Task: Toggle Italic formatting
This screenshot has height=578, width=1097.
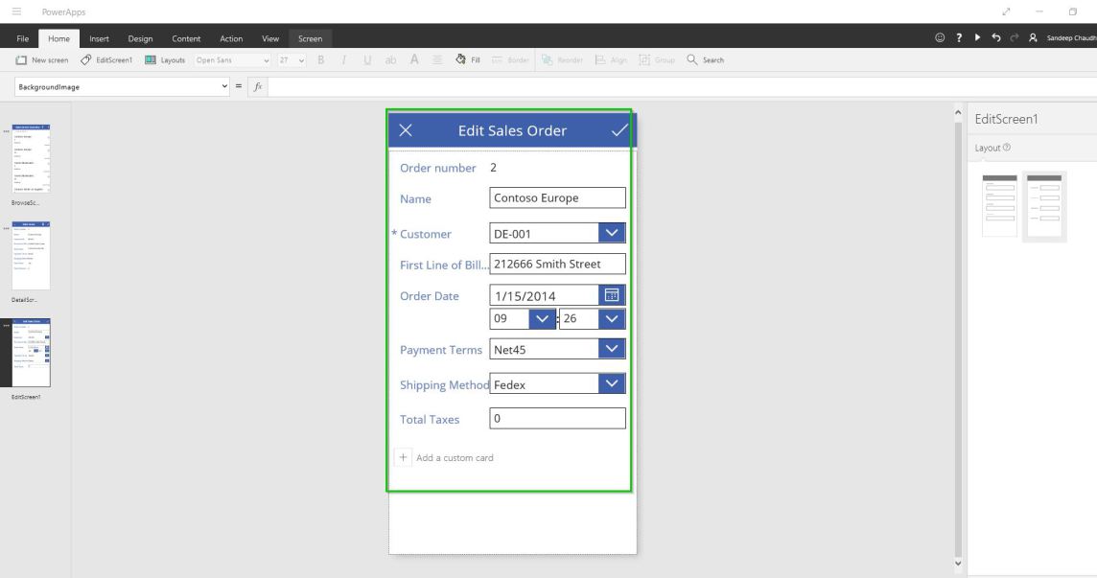Action: click(x=343, y=60)
